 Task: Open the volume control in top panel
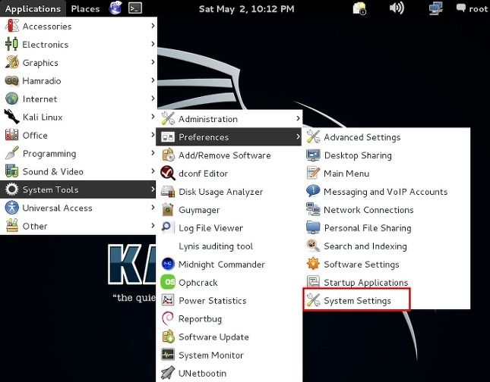click(397, 8)
